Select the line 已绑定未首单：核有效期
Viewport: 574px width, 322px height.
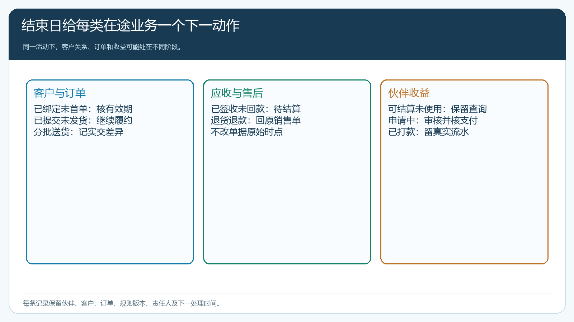click(83, 109)
